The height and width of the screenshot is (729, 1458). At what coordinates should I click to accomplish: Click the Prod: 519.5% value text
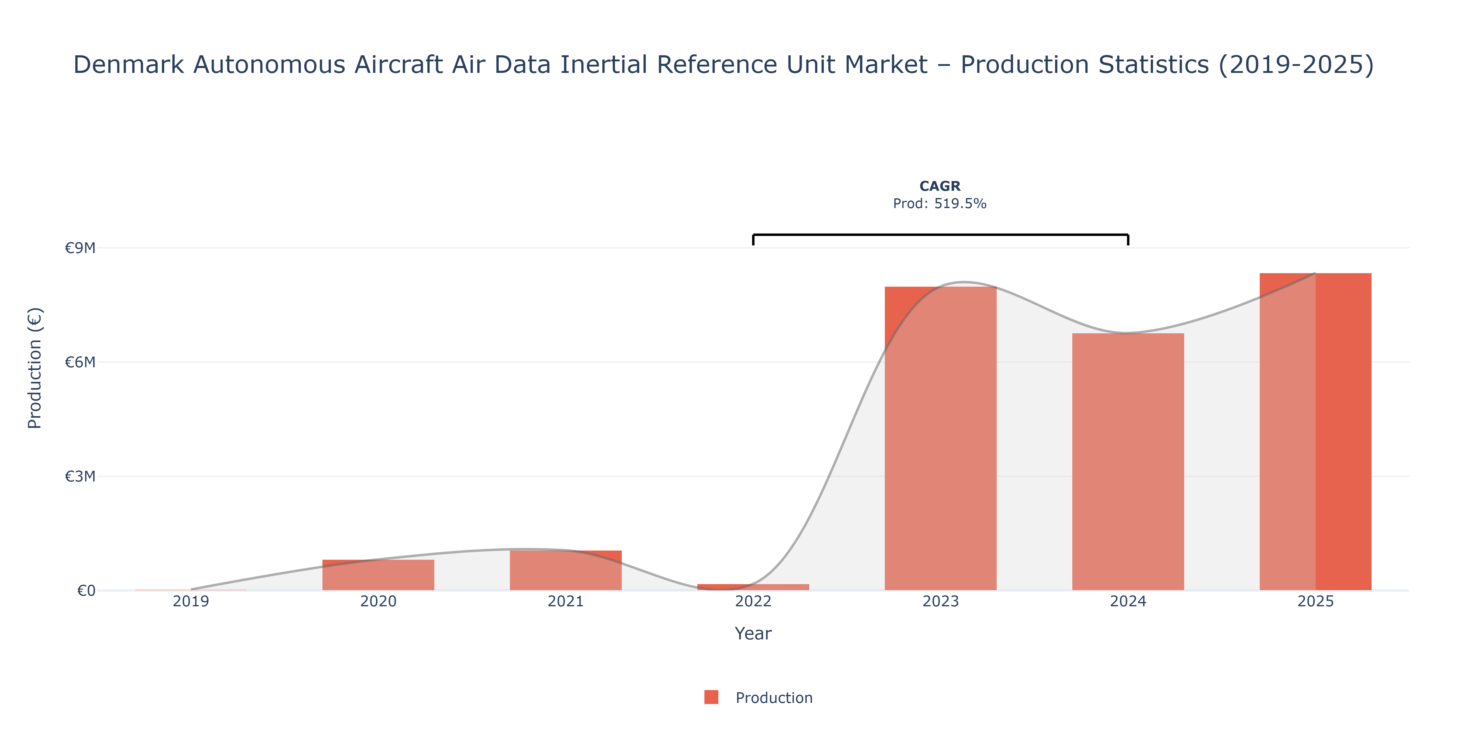pyautogui.click(x=939, y=204)
